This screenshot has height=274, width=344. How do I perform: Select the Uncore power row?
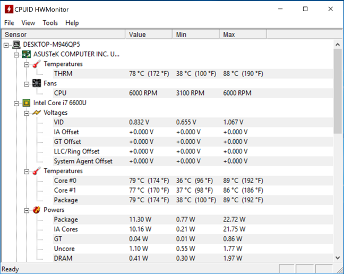coord(193,249)
